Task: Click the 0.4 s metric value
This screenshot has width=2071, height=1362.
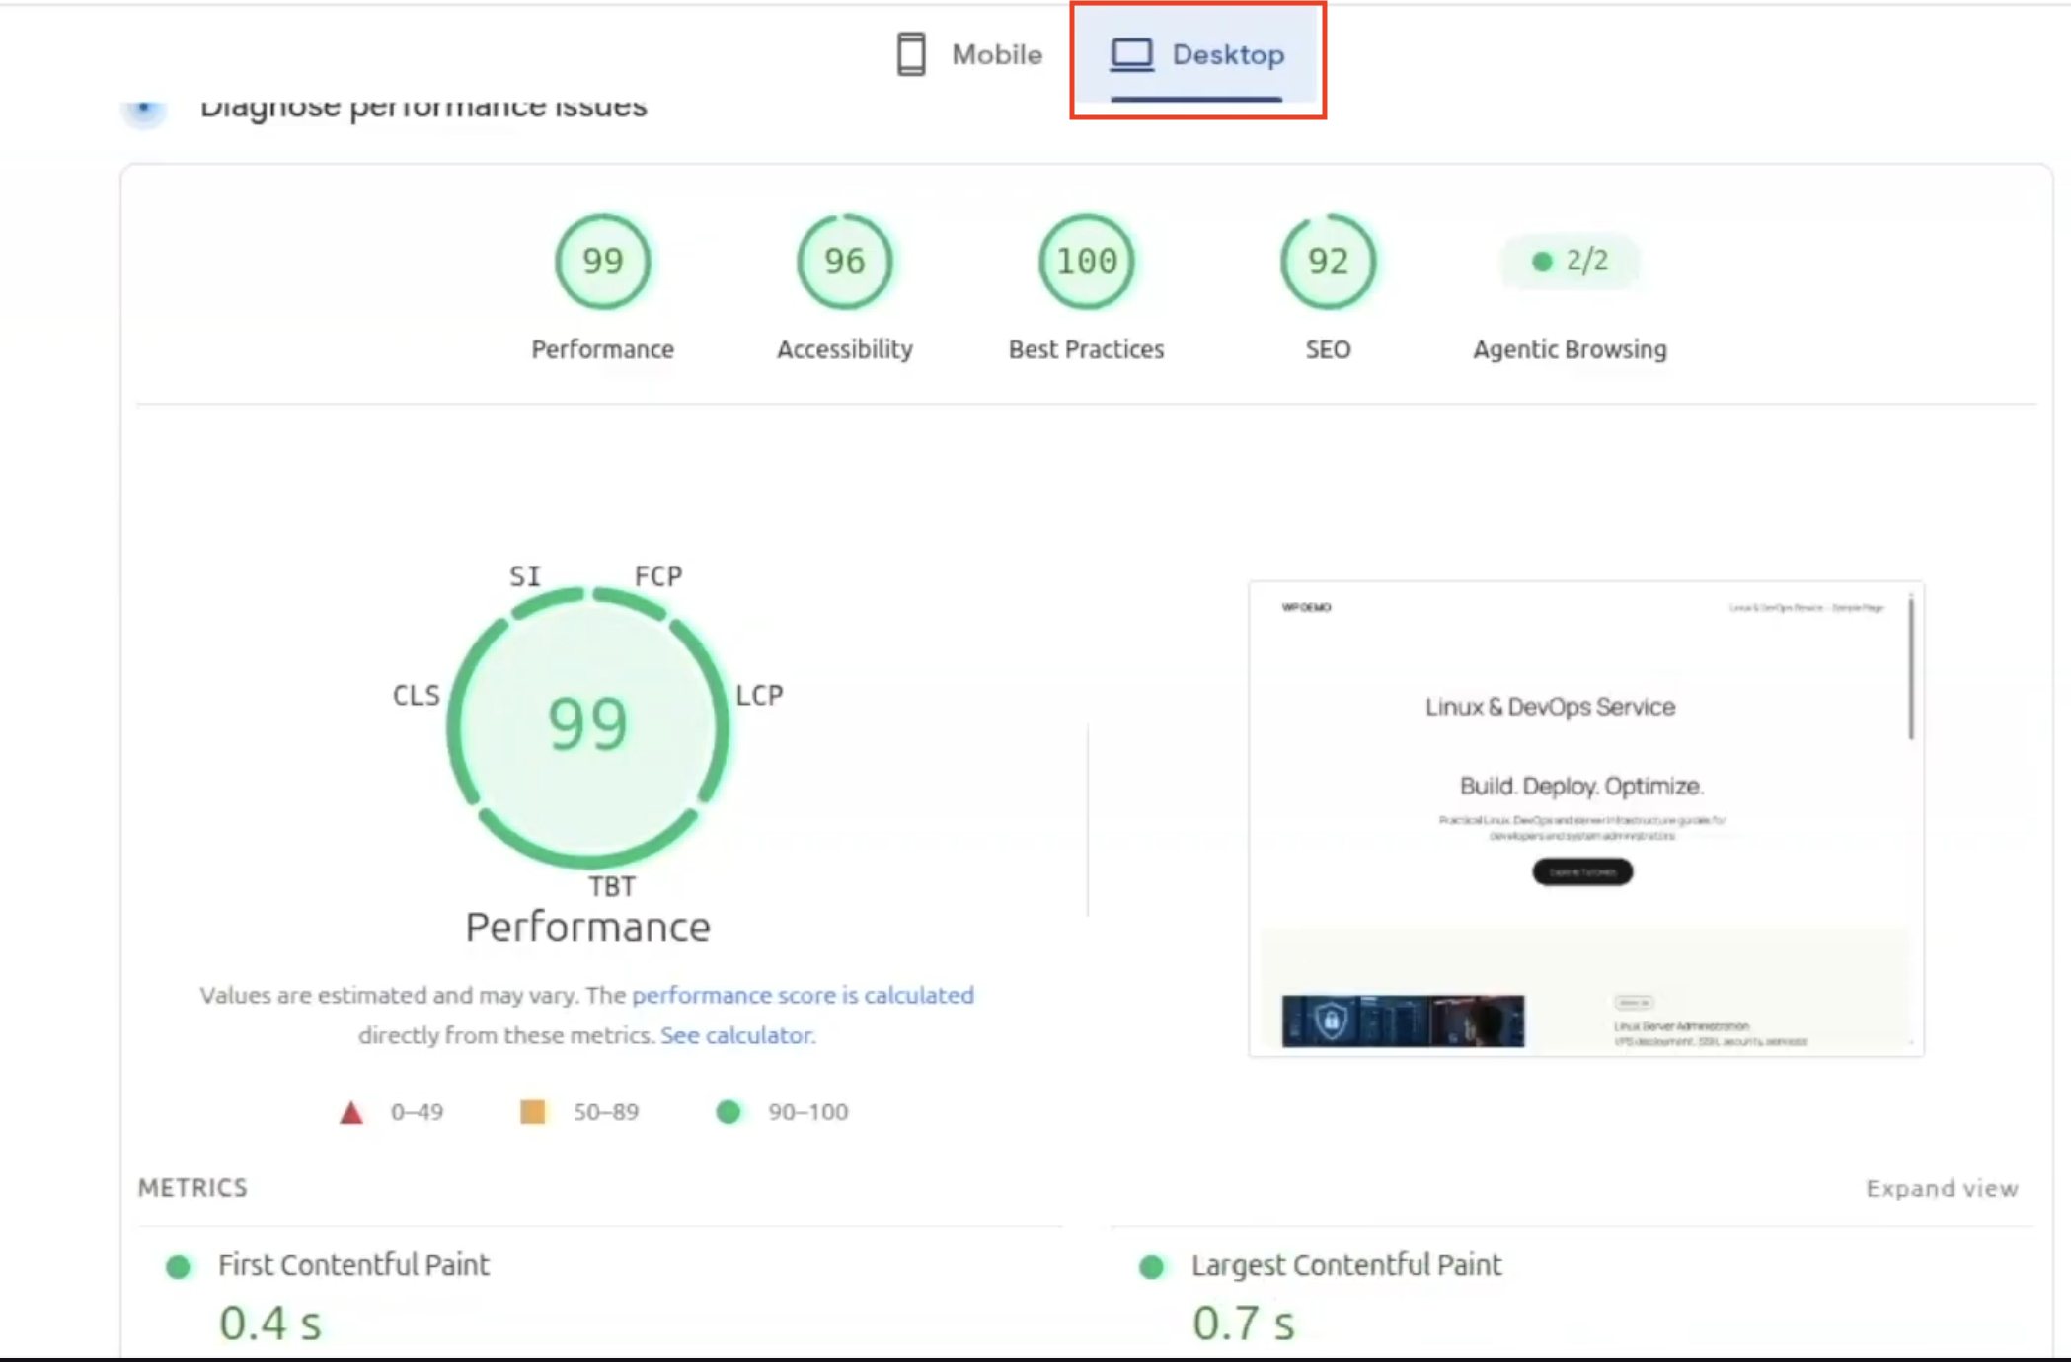Action: click(x=269, y=1324)
